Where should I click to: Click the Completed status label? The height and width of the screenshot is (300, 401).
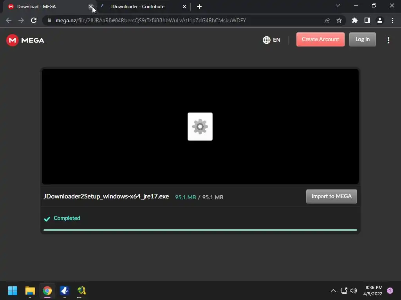[x=67, y=218]
